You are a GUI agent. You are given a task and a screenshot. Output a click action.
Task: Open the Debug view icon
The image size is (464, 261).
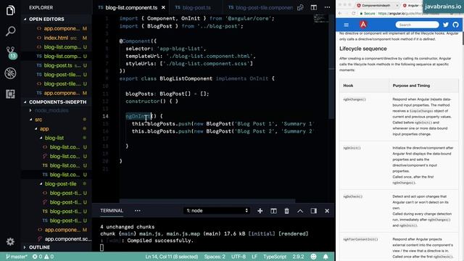coord(10,73)
